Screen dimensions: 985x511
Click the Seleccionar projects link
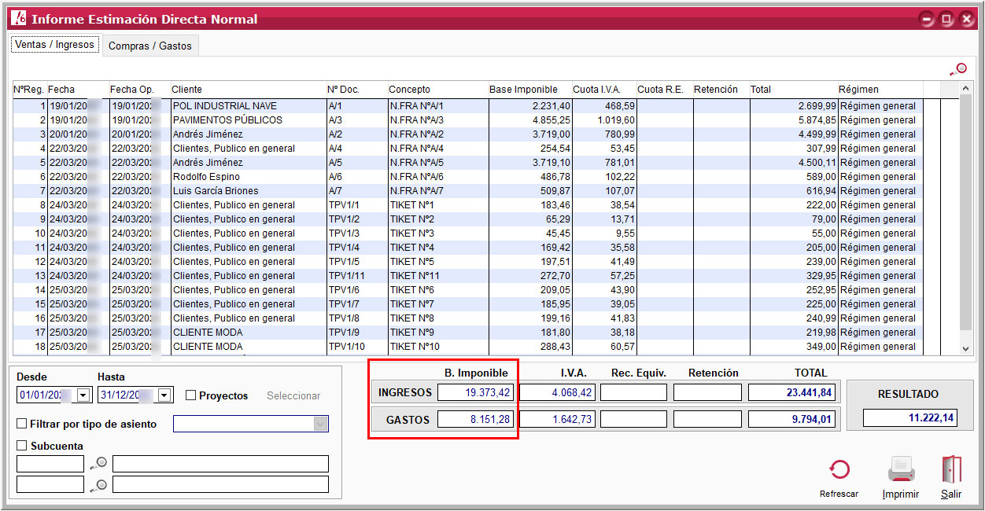point(293,395)
